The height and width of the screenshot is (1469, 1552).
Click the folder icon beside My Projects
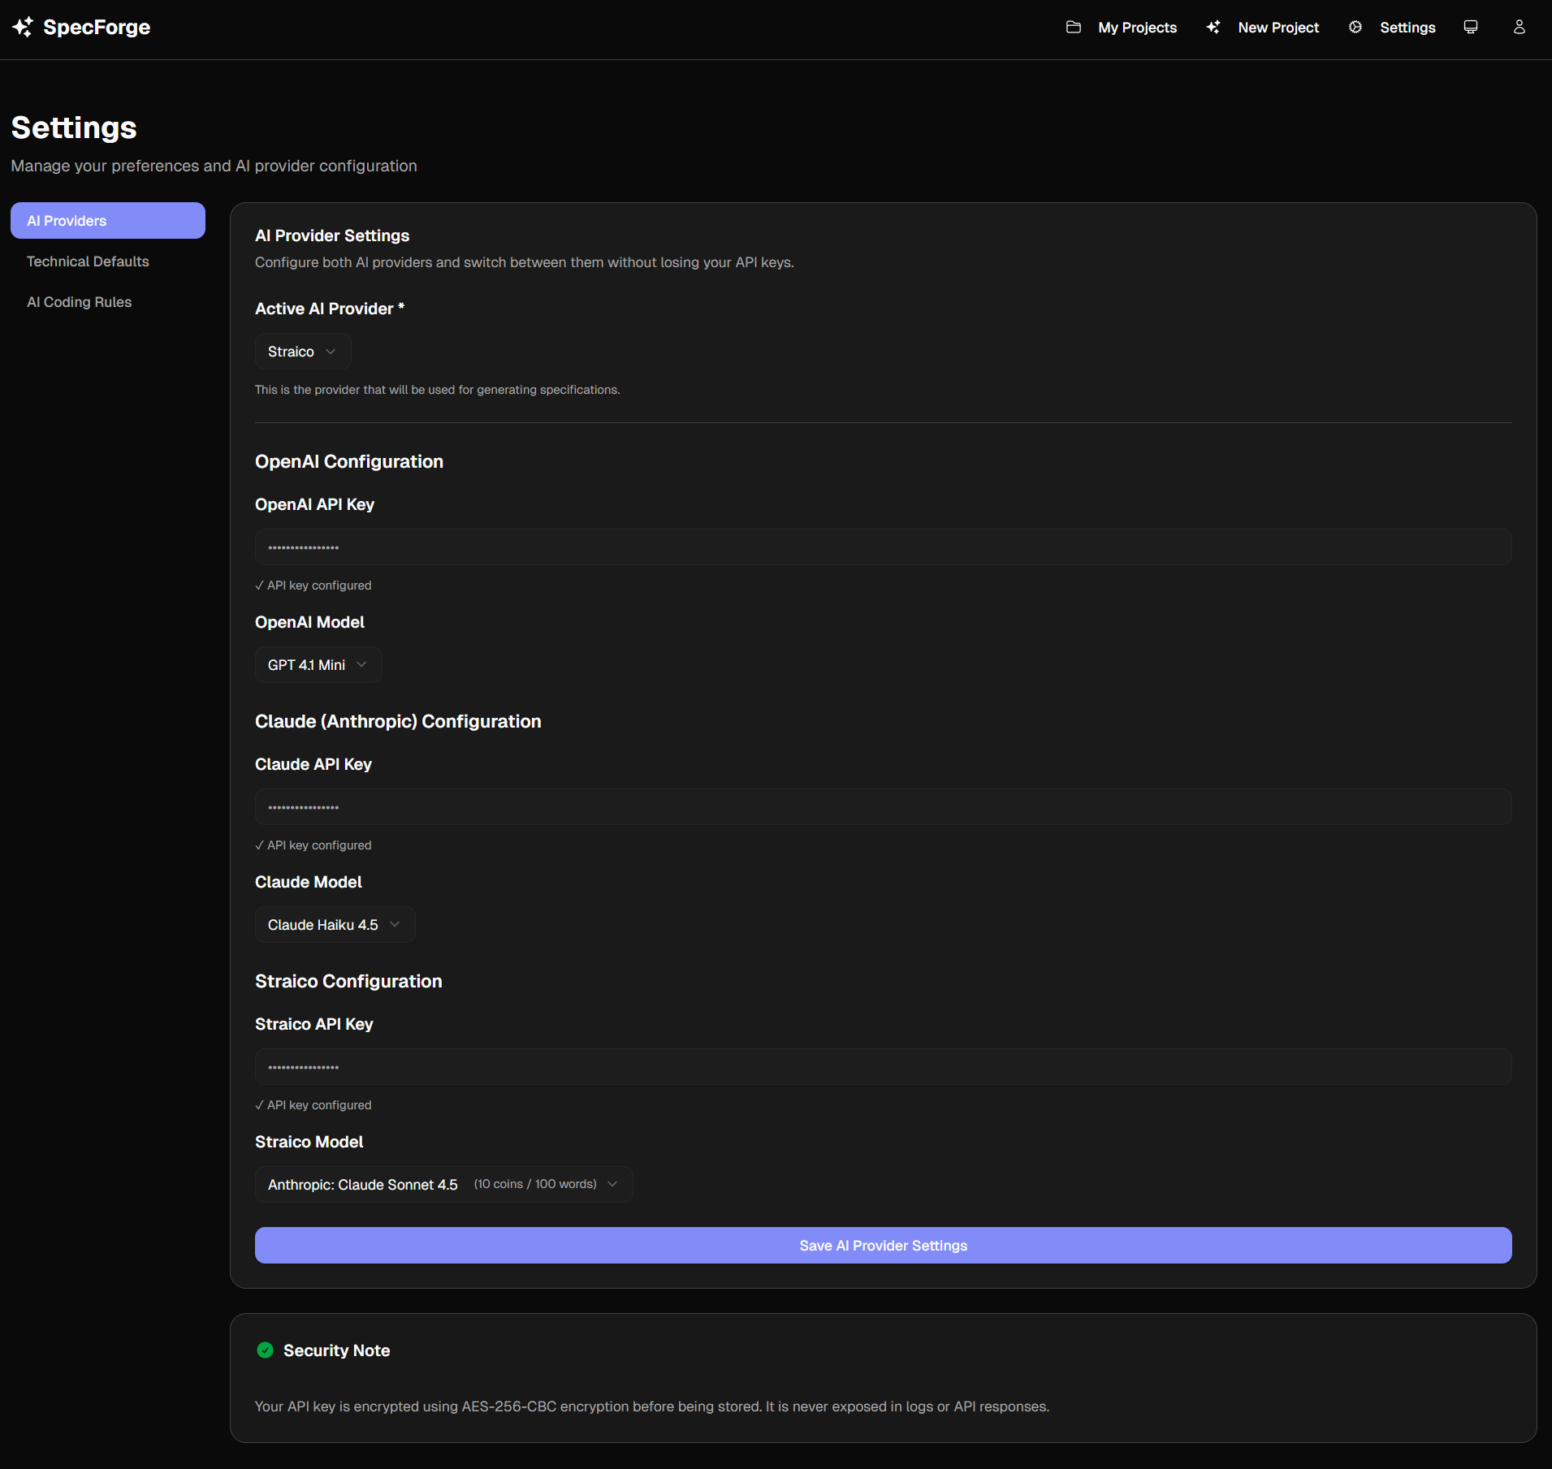pyautogui.click(x=1073, y=27)
